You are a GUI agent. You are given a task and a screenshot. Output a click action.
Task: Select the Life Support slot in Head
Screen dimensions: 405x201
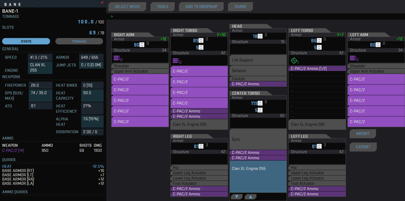[258, 60]
